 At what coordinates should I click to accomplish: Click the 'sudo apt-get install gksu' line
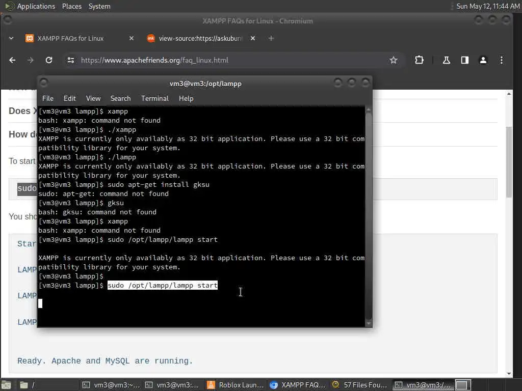124,184
